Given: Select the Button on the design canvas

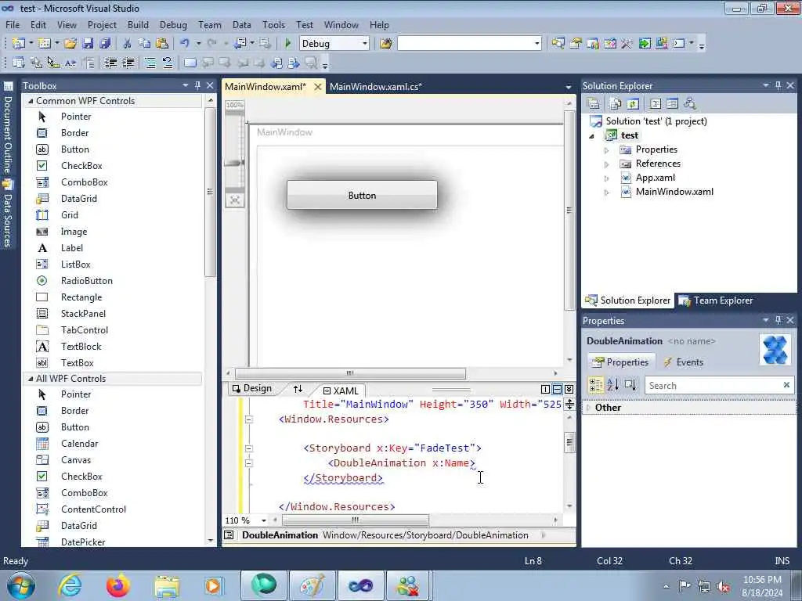Looking at the screenshot, I should (362, 195).
